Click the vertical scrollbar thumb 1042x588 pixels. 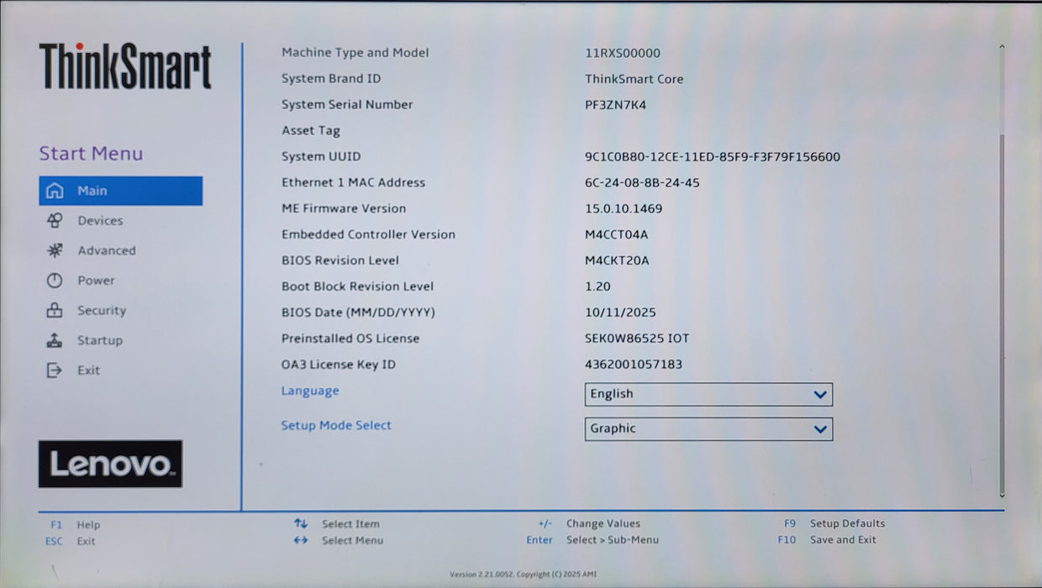1002,315
